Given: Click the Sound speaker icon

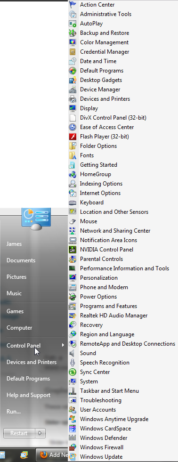Looking at the screenshot, I should point(73,353).
